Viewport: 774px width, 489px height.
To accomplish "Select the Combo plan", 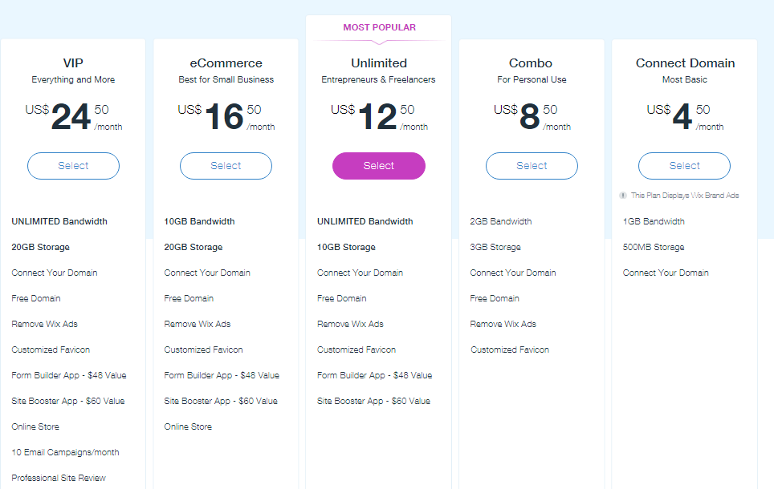I will (x=532, y=166).
